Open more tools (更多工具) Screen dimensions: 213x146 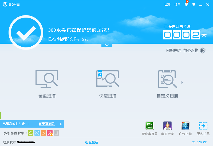(203, 128)
